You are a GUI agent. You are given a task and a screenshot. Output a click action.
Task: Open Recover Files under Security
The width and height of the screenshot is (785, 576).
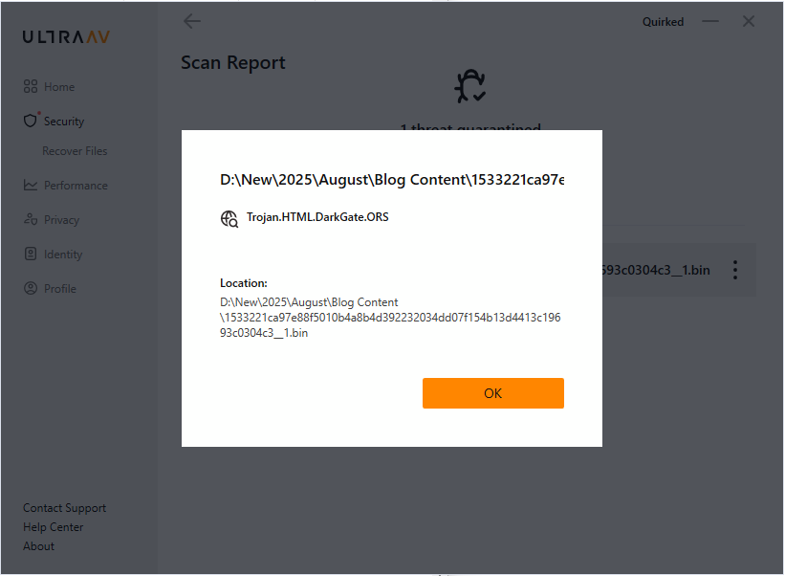point(75,151)
